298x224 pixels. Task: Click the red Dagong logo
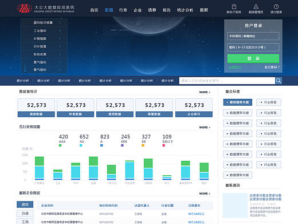pyautogui.click(x=24, y=8)
